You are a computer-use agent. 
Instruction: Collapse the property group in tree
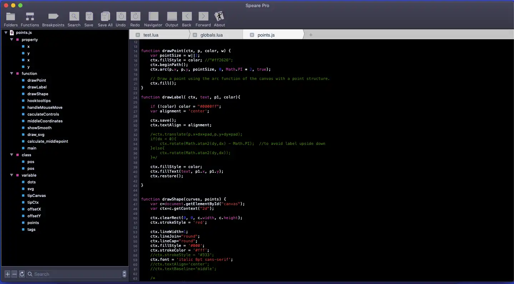(12, 40)
